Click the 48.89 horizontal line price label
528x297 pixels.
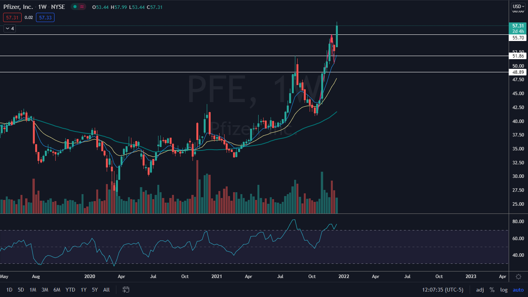pos(518,72)
